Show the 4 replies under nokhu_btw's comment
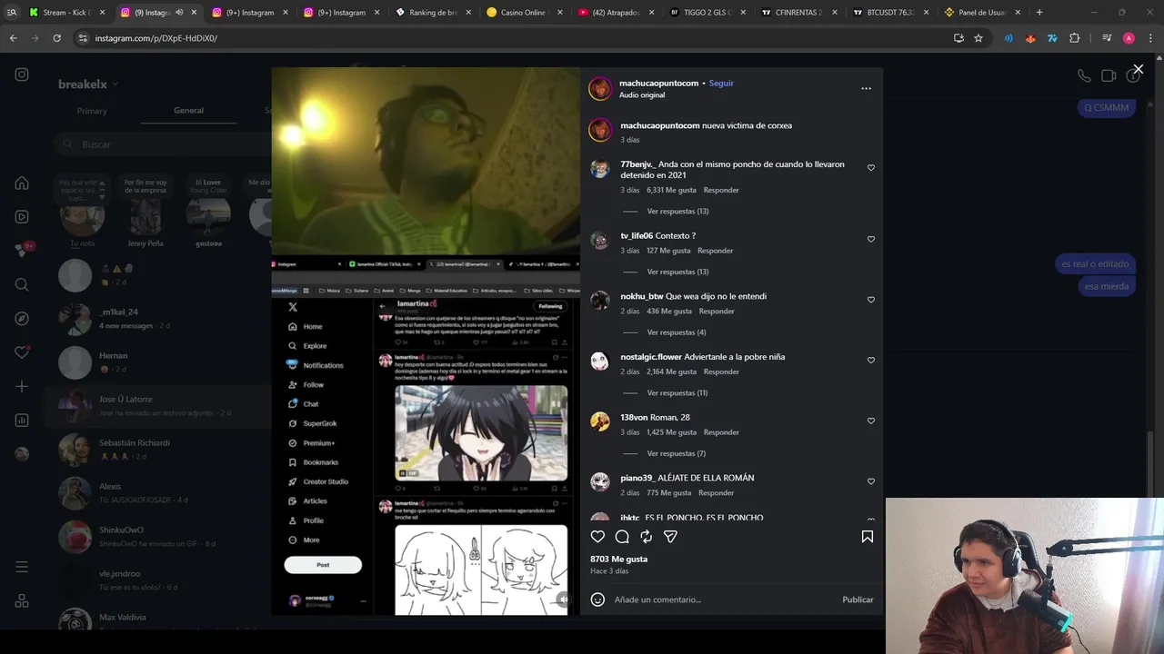1164x654 pixels. coord(676,332)
